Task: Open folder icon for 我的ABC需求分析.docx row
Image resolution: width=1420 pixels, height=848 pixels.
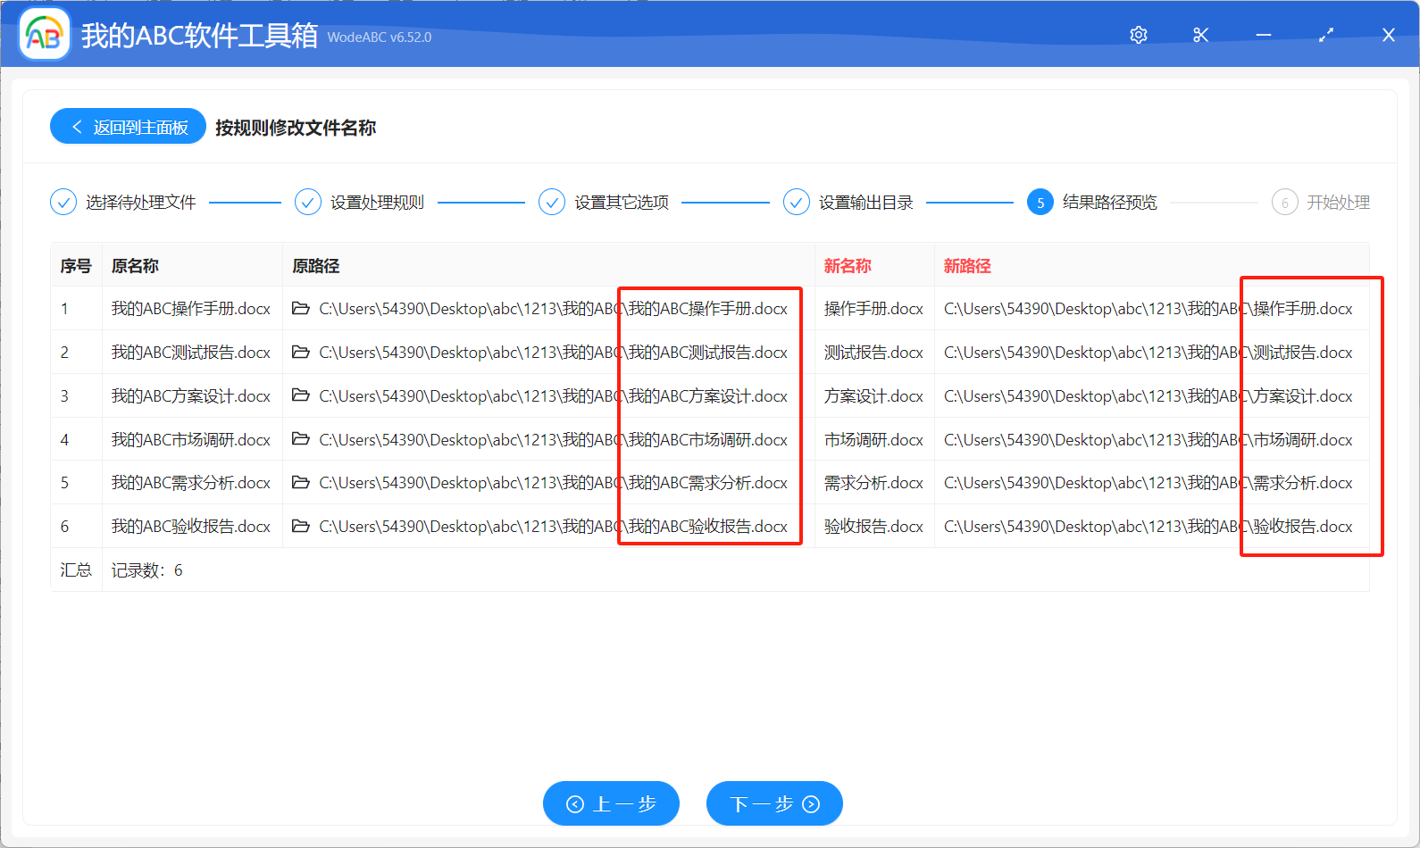Action: coord(301,483)
